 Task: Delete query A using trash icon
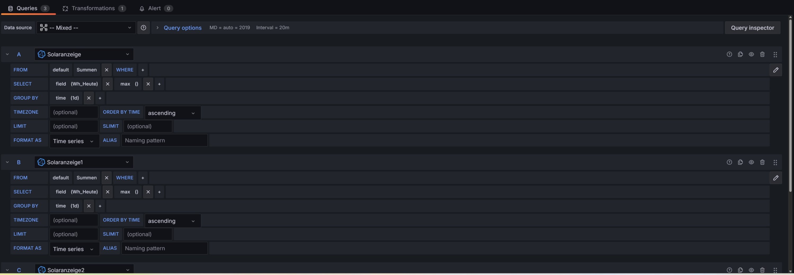762,54
